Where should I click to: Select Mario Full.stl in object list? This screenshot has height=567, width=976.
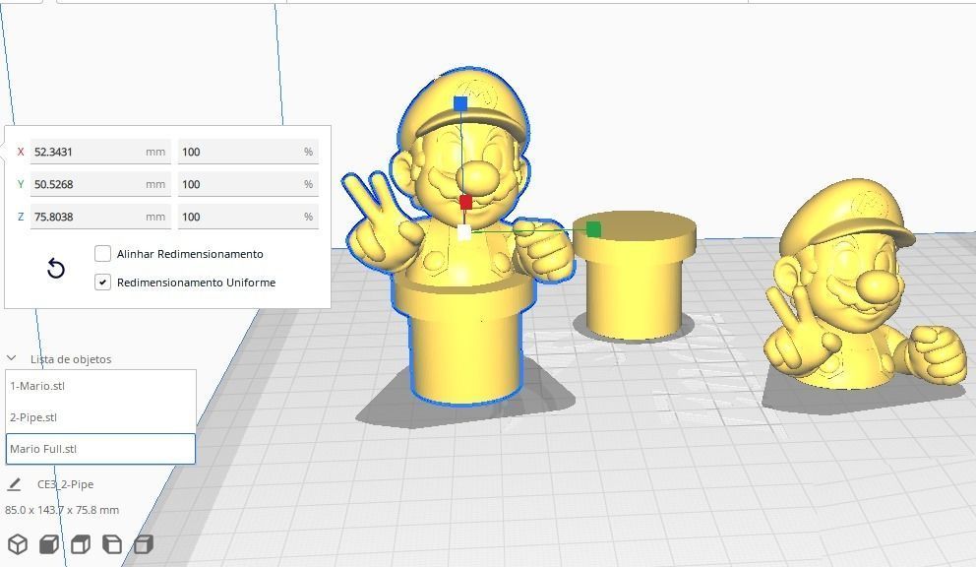point(100,449)
